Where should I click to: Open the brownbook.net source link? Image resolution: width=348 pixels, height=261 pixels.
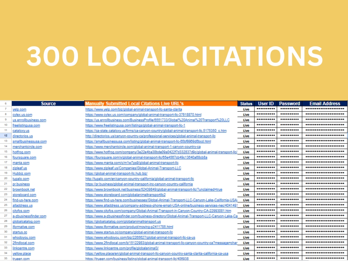[x=24, y=189]
